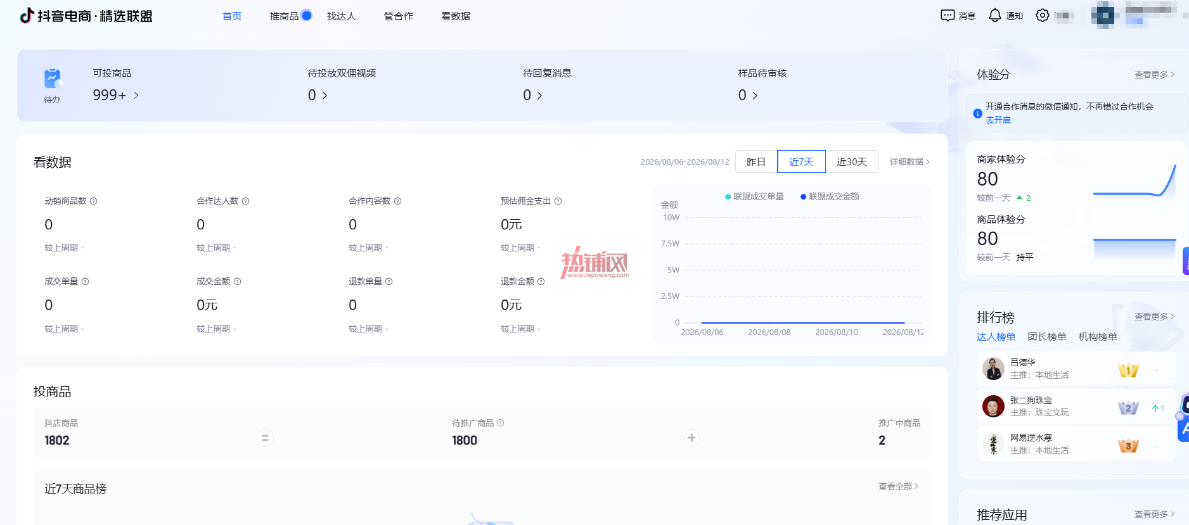
Task: Open 张二狗珠宝 ranking name
Action: (x=1031, y=400)
